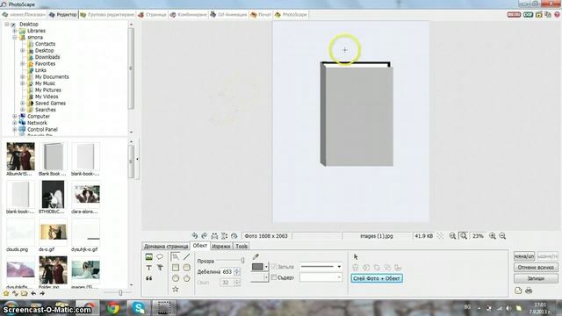Click zoom fit magnifier icon
The width and height of the screenshot is (562, 316).
tap(464, 236)
